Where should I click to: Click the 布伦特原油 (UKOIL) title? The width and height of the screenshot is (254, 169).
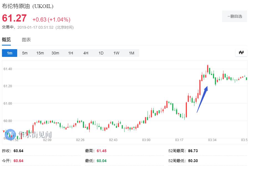point(28,6)
